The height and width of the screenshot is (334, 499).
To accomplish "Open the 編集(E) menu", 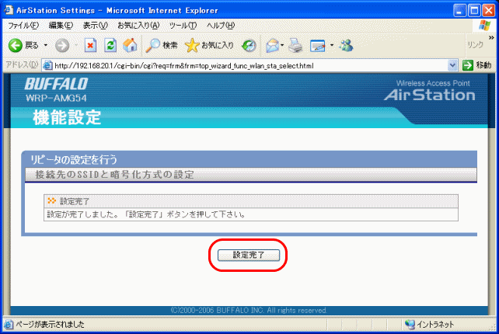I will [x=61, y=26].
